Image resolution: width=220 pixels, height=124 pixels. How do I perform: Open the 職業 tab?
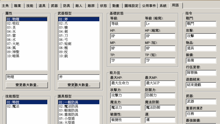point(18,6)
